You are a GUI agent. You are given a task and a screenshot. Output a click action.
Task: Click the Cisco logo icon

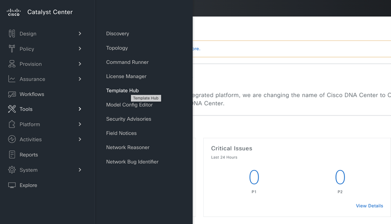coord(14,12)
